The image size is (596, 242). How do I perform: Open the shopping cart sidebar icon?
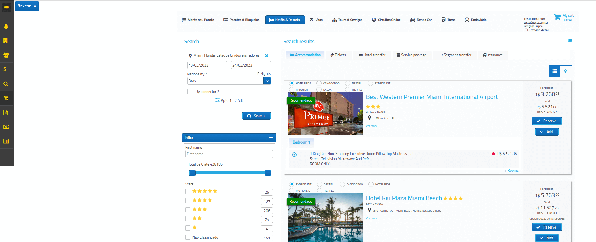6,98
